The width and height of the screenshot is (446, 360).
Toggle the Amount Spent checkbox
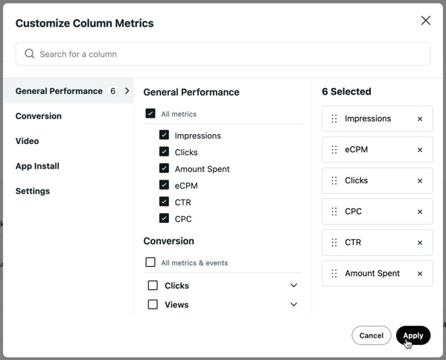(x=164, y=168)
